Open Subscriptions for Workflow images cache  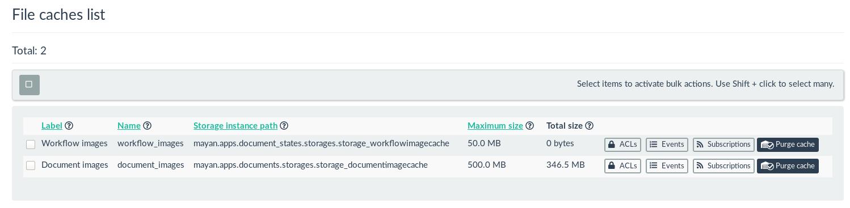(x=723, y=145)
